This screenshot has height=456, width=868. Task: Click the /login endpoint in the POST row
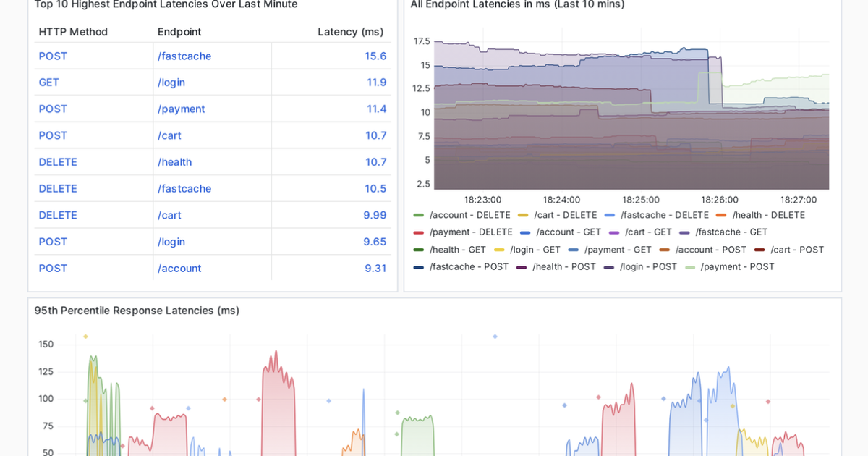click(171, 242)
